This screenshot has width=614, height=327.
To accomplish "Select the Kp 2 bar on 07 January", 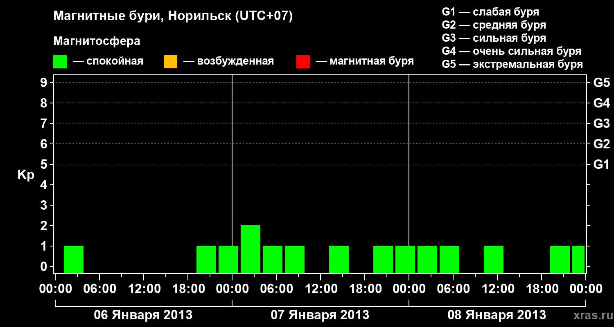I will (251, 249).
